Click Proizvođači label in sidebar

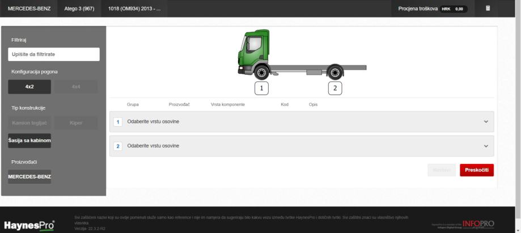pos(24,162)
